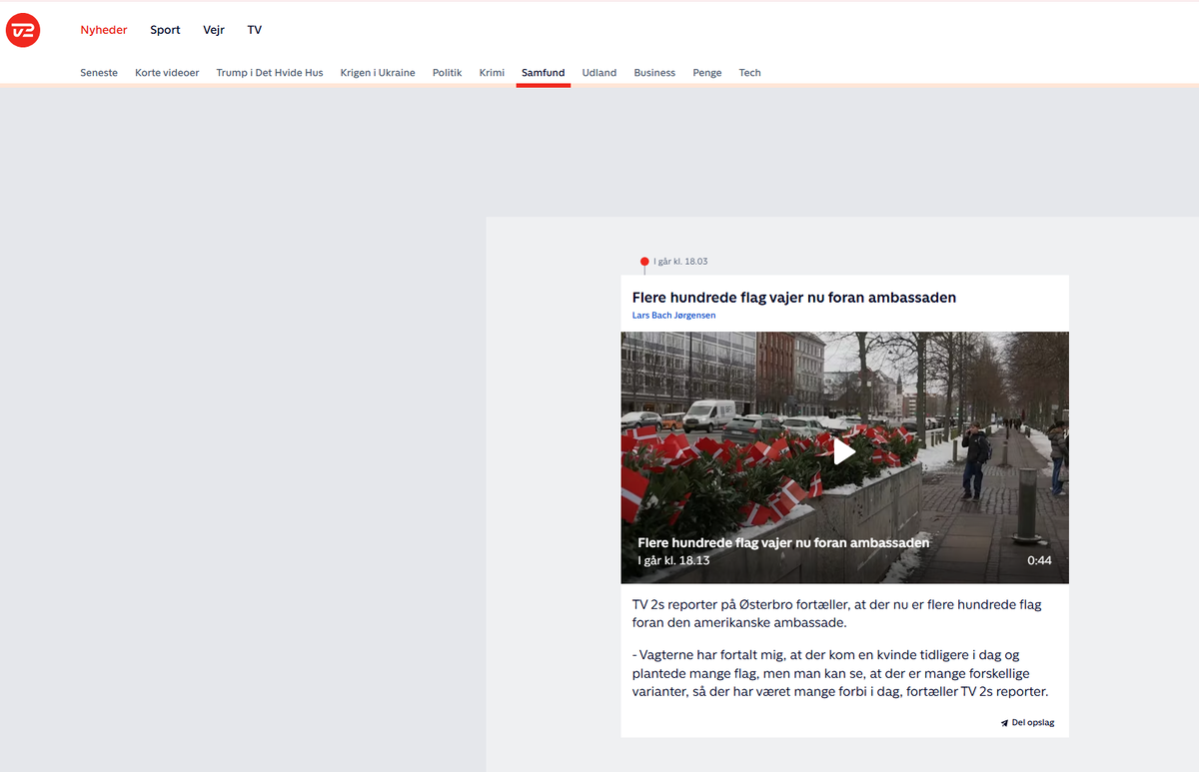Select the Udland tab
The height and width of the screenshot is (772, 1199).
point(599,73)
